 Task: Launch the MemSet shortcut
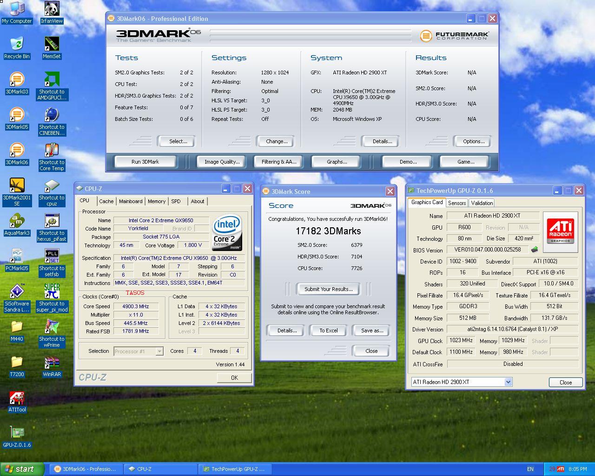(52, 48)
